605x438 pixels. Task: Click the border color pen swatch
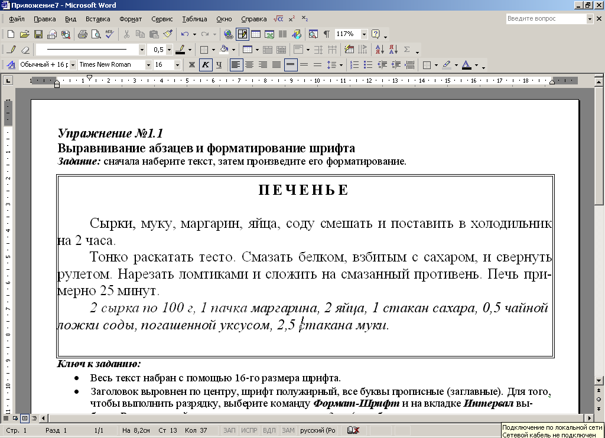180,50
